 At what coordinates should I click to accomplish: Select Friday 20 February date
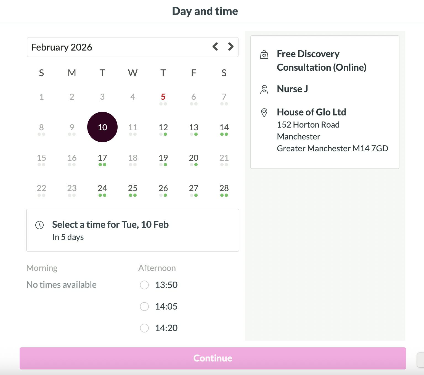194,158
